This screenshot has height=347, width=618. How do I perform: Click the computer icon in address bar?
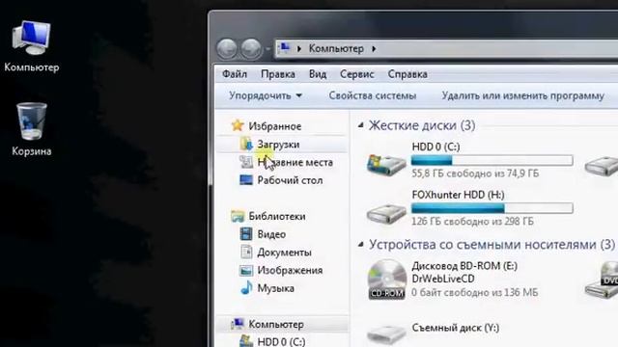point(284,48)
